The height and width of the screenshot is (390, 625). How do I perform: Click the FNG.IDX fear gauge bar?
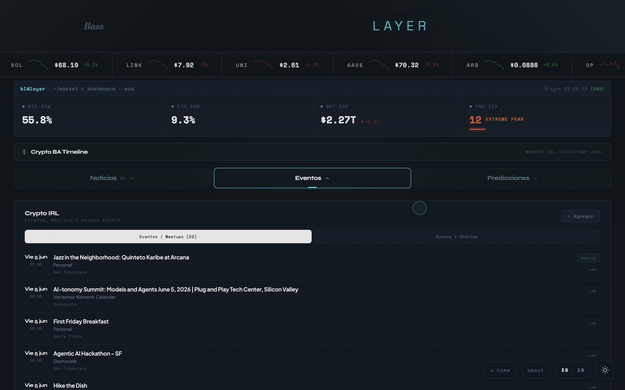[536, 129]
